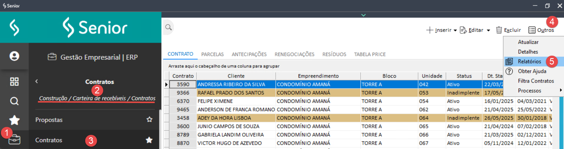Open the Outros menu
Screen dimensions: 564x149
[541, 30]
